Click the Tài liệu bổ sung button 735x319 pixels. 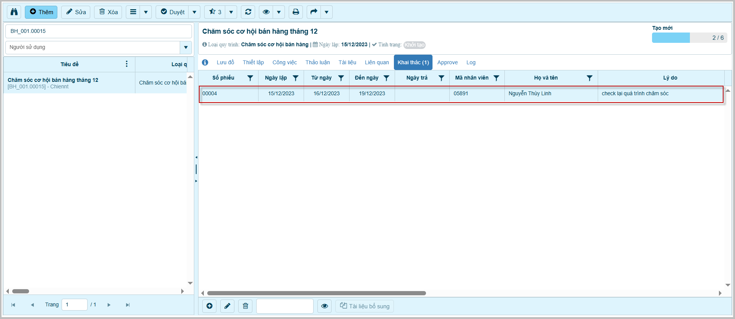tap(365, 306)
